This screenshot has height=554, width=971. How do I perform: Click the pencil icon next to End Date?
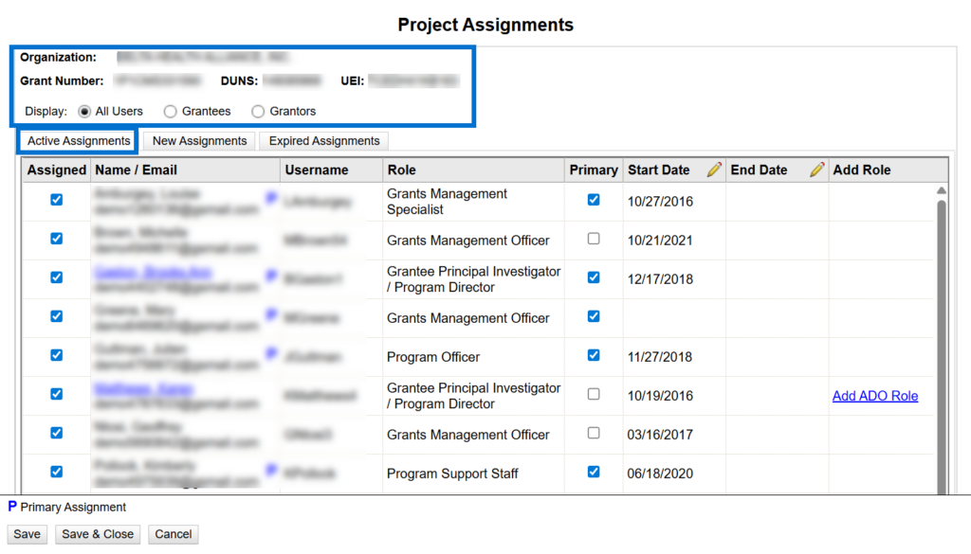pyautogui.click(x=817, y=170)
